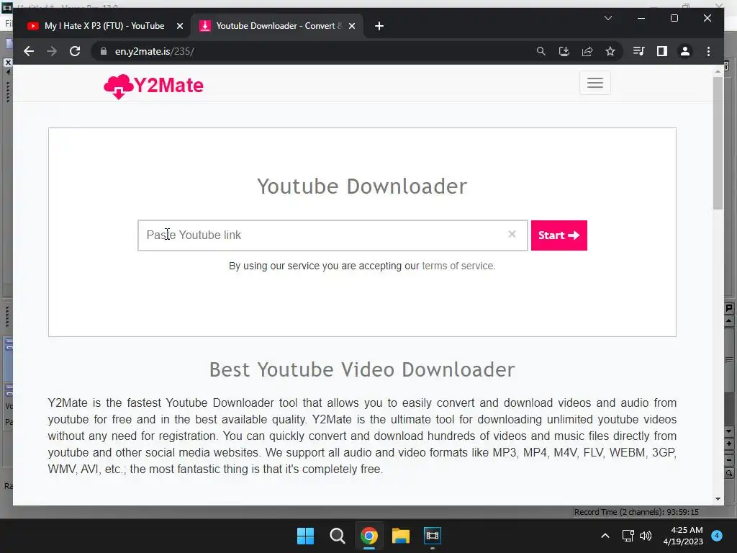Image resolution: width=737 pixels, height=553 pixels.
Task: Click the Chrome taskbar icon
Action: [x=369, y=536]
